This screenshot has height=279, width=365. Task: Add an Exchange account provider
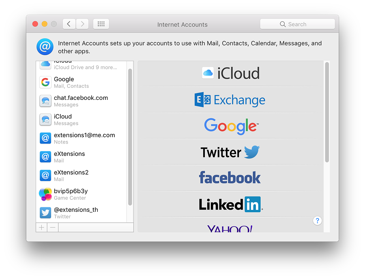point(230,100)
